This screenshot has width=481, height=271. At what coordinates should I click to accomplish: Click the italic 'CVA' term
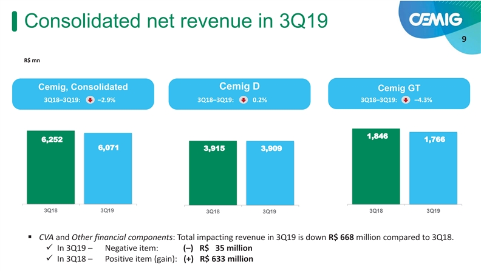pyautogui.click(x=46, y=237)
